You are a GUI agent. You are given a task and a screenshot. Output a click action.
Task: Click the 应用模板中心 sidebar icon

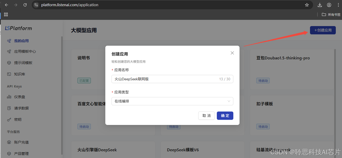point(9,51)
